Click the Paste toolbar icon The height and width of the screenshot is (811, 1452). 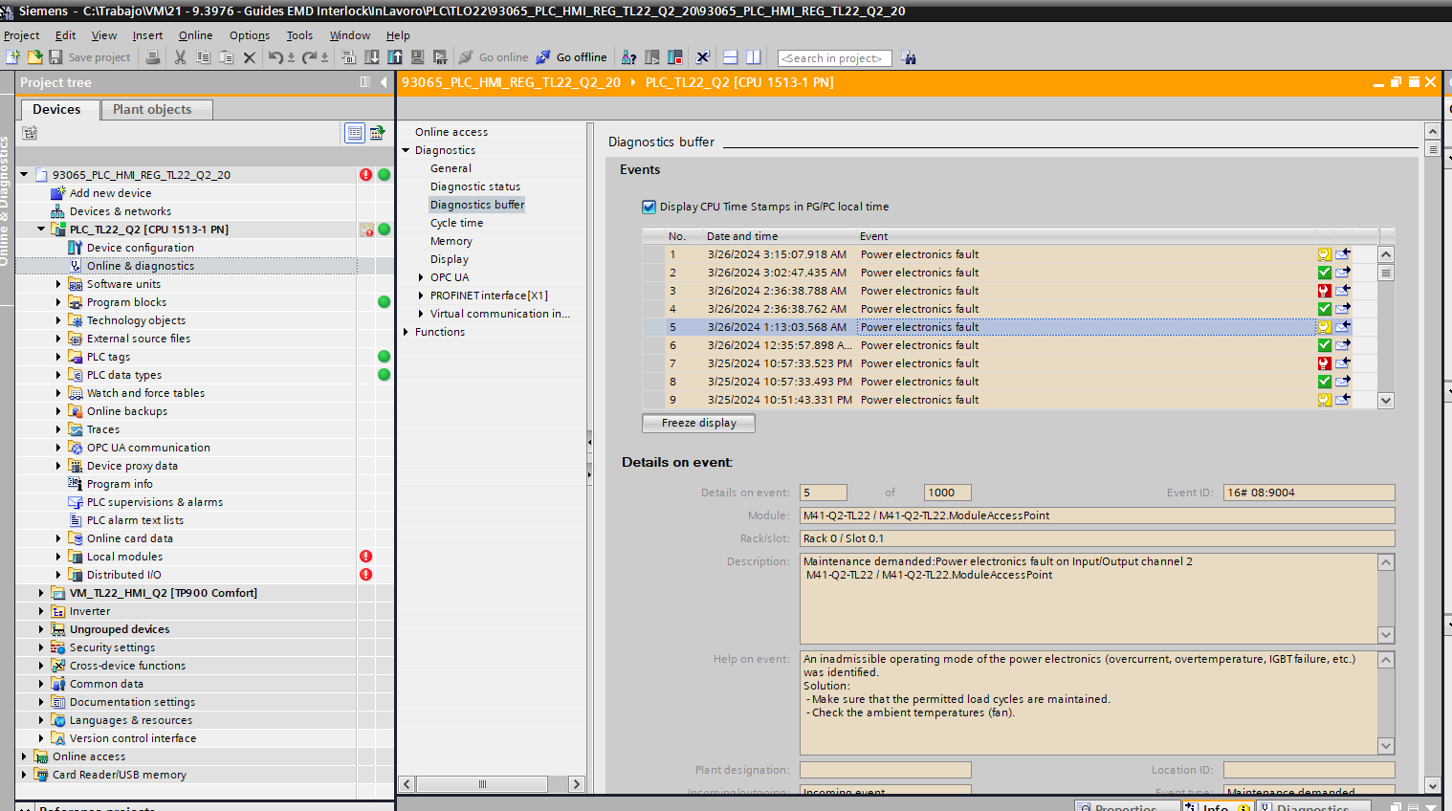(226, 57)
